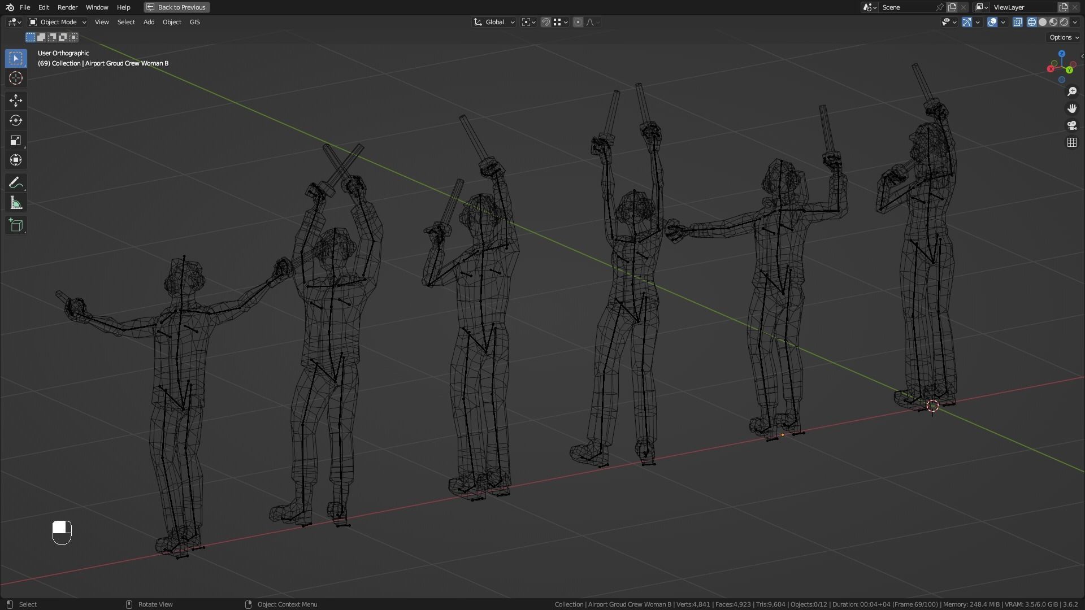Image resolution: width=1085 pixels, height=610 pixels.
Task: Switch to orthographic grid view icon
Action: point(1072,142)
